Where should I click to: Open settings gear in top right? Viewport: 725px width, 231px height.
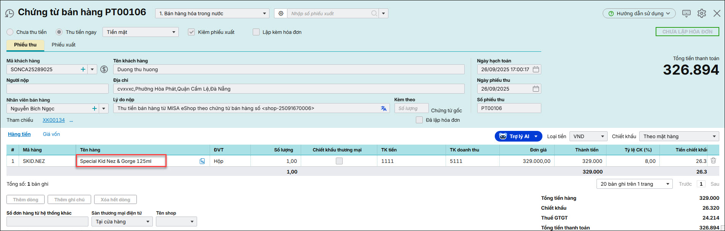(701, 13)
